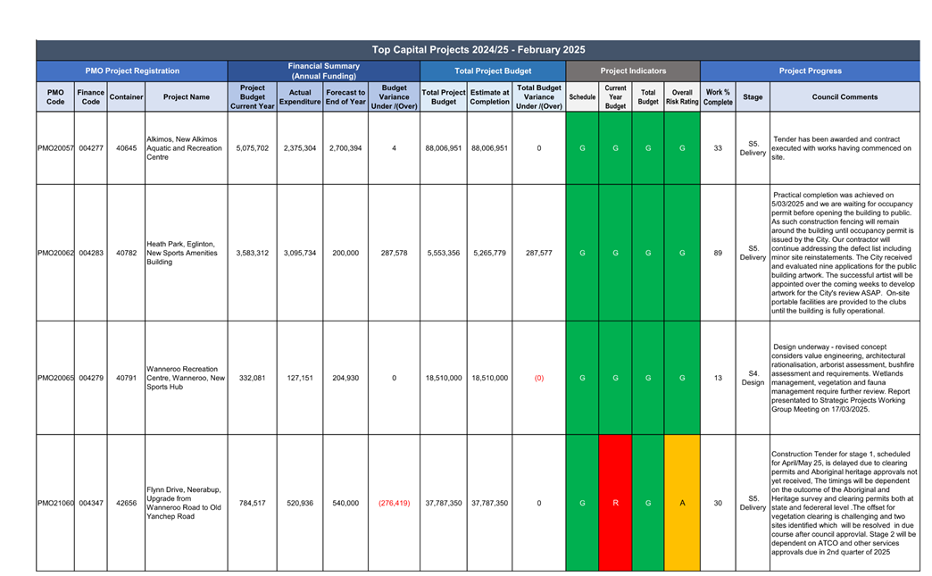Select the green Schedule cell for Alkimos project
This screenshot has width=932, height=576.
pyautogui.click(x=582, y=148)
